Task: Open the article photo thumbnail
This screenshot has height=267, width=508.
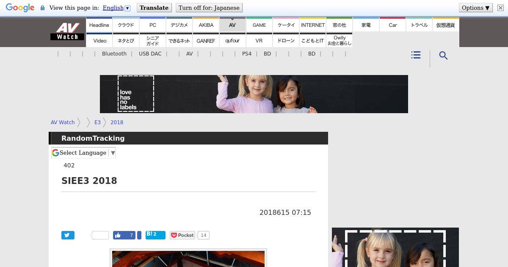Action: click(x=188, y=259)
